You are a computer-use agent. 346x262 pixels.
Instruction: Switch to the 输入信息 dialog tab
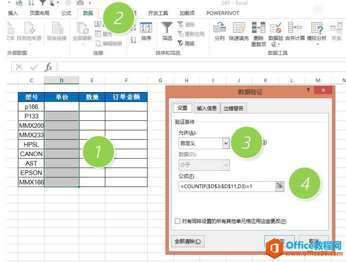click(207, 108)
